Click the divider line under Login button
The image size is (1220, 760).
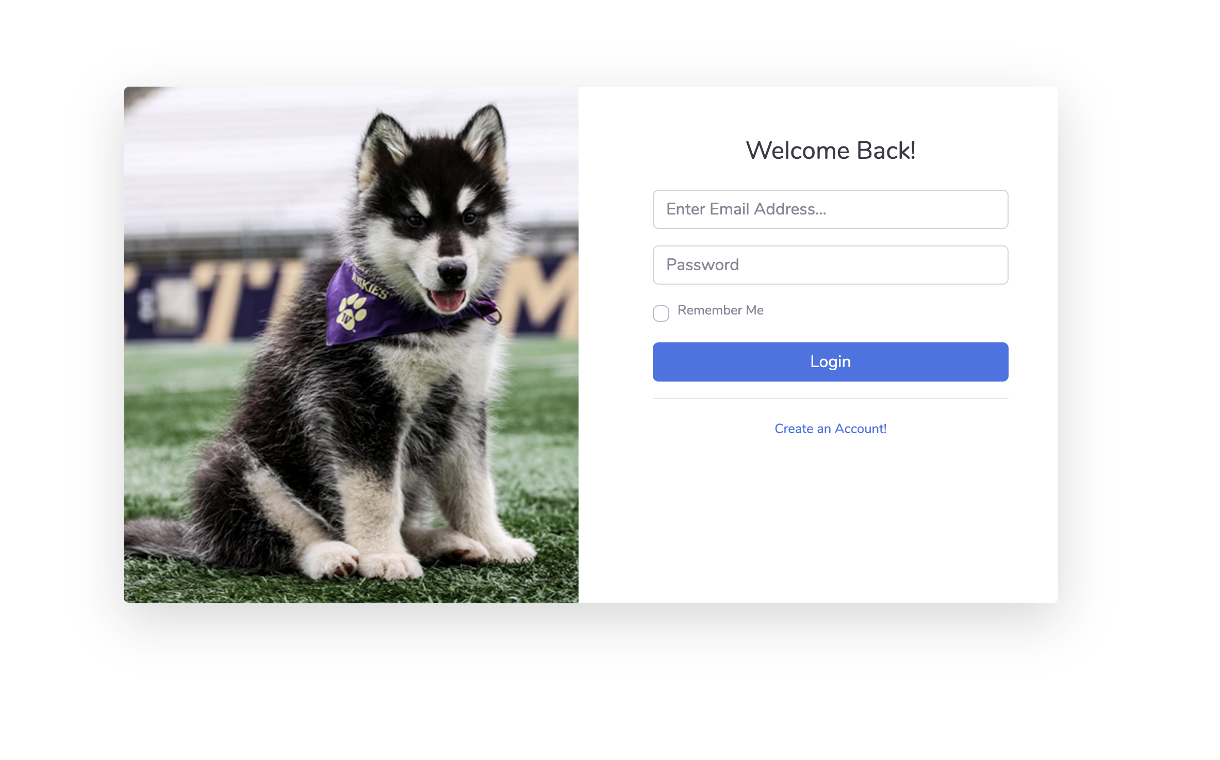830,399
